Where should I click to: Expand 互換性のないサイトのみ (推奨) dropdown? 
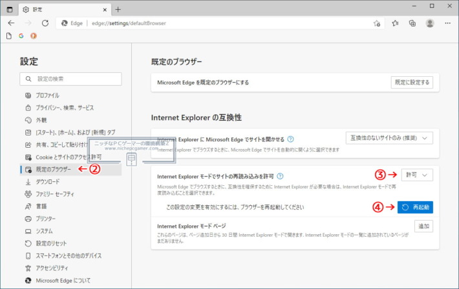tap(390, 138)
